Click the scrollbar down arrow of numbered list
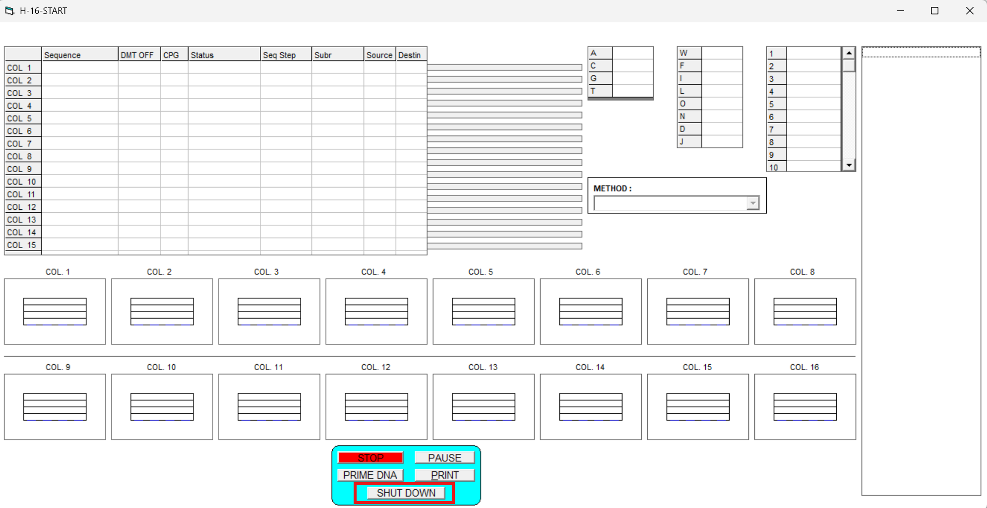 (849, 165)
